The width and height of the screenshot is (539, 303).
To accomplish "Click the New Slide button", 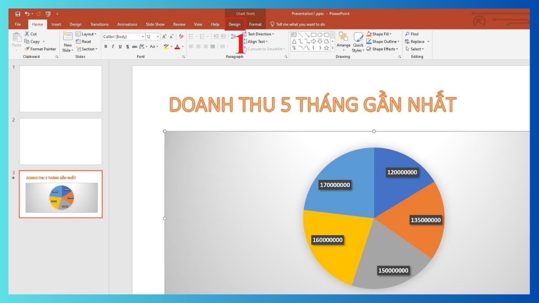I will click(x=67, y=42).
